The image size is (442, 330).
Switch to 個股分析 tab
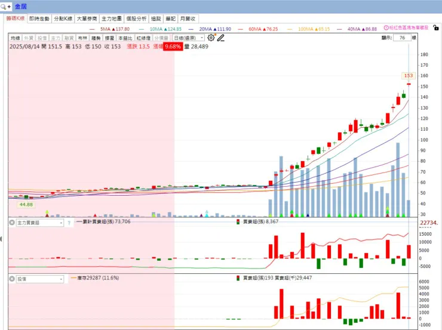[136, 18]
